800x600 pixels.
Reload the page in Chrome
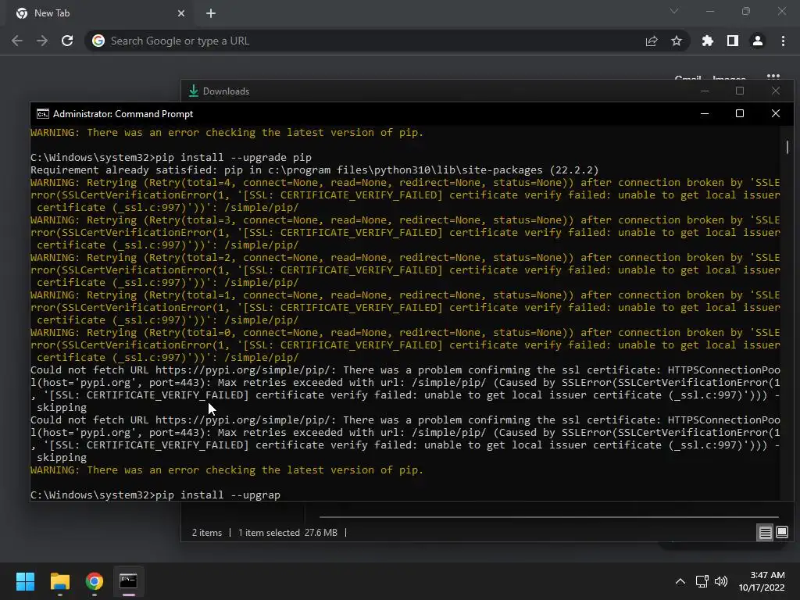pyautogui.click(x=67, y=41)
